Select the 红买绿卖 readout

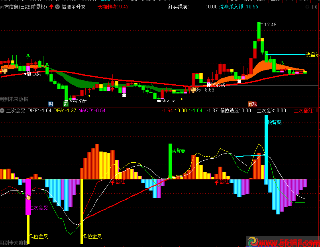[x=180, y=7]
